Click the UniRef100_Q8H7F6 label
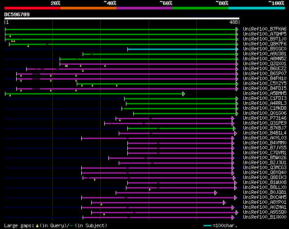The width and height of the screenshot is (289, 229). (265, 44)
